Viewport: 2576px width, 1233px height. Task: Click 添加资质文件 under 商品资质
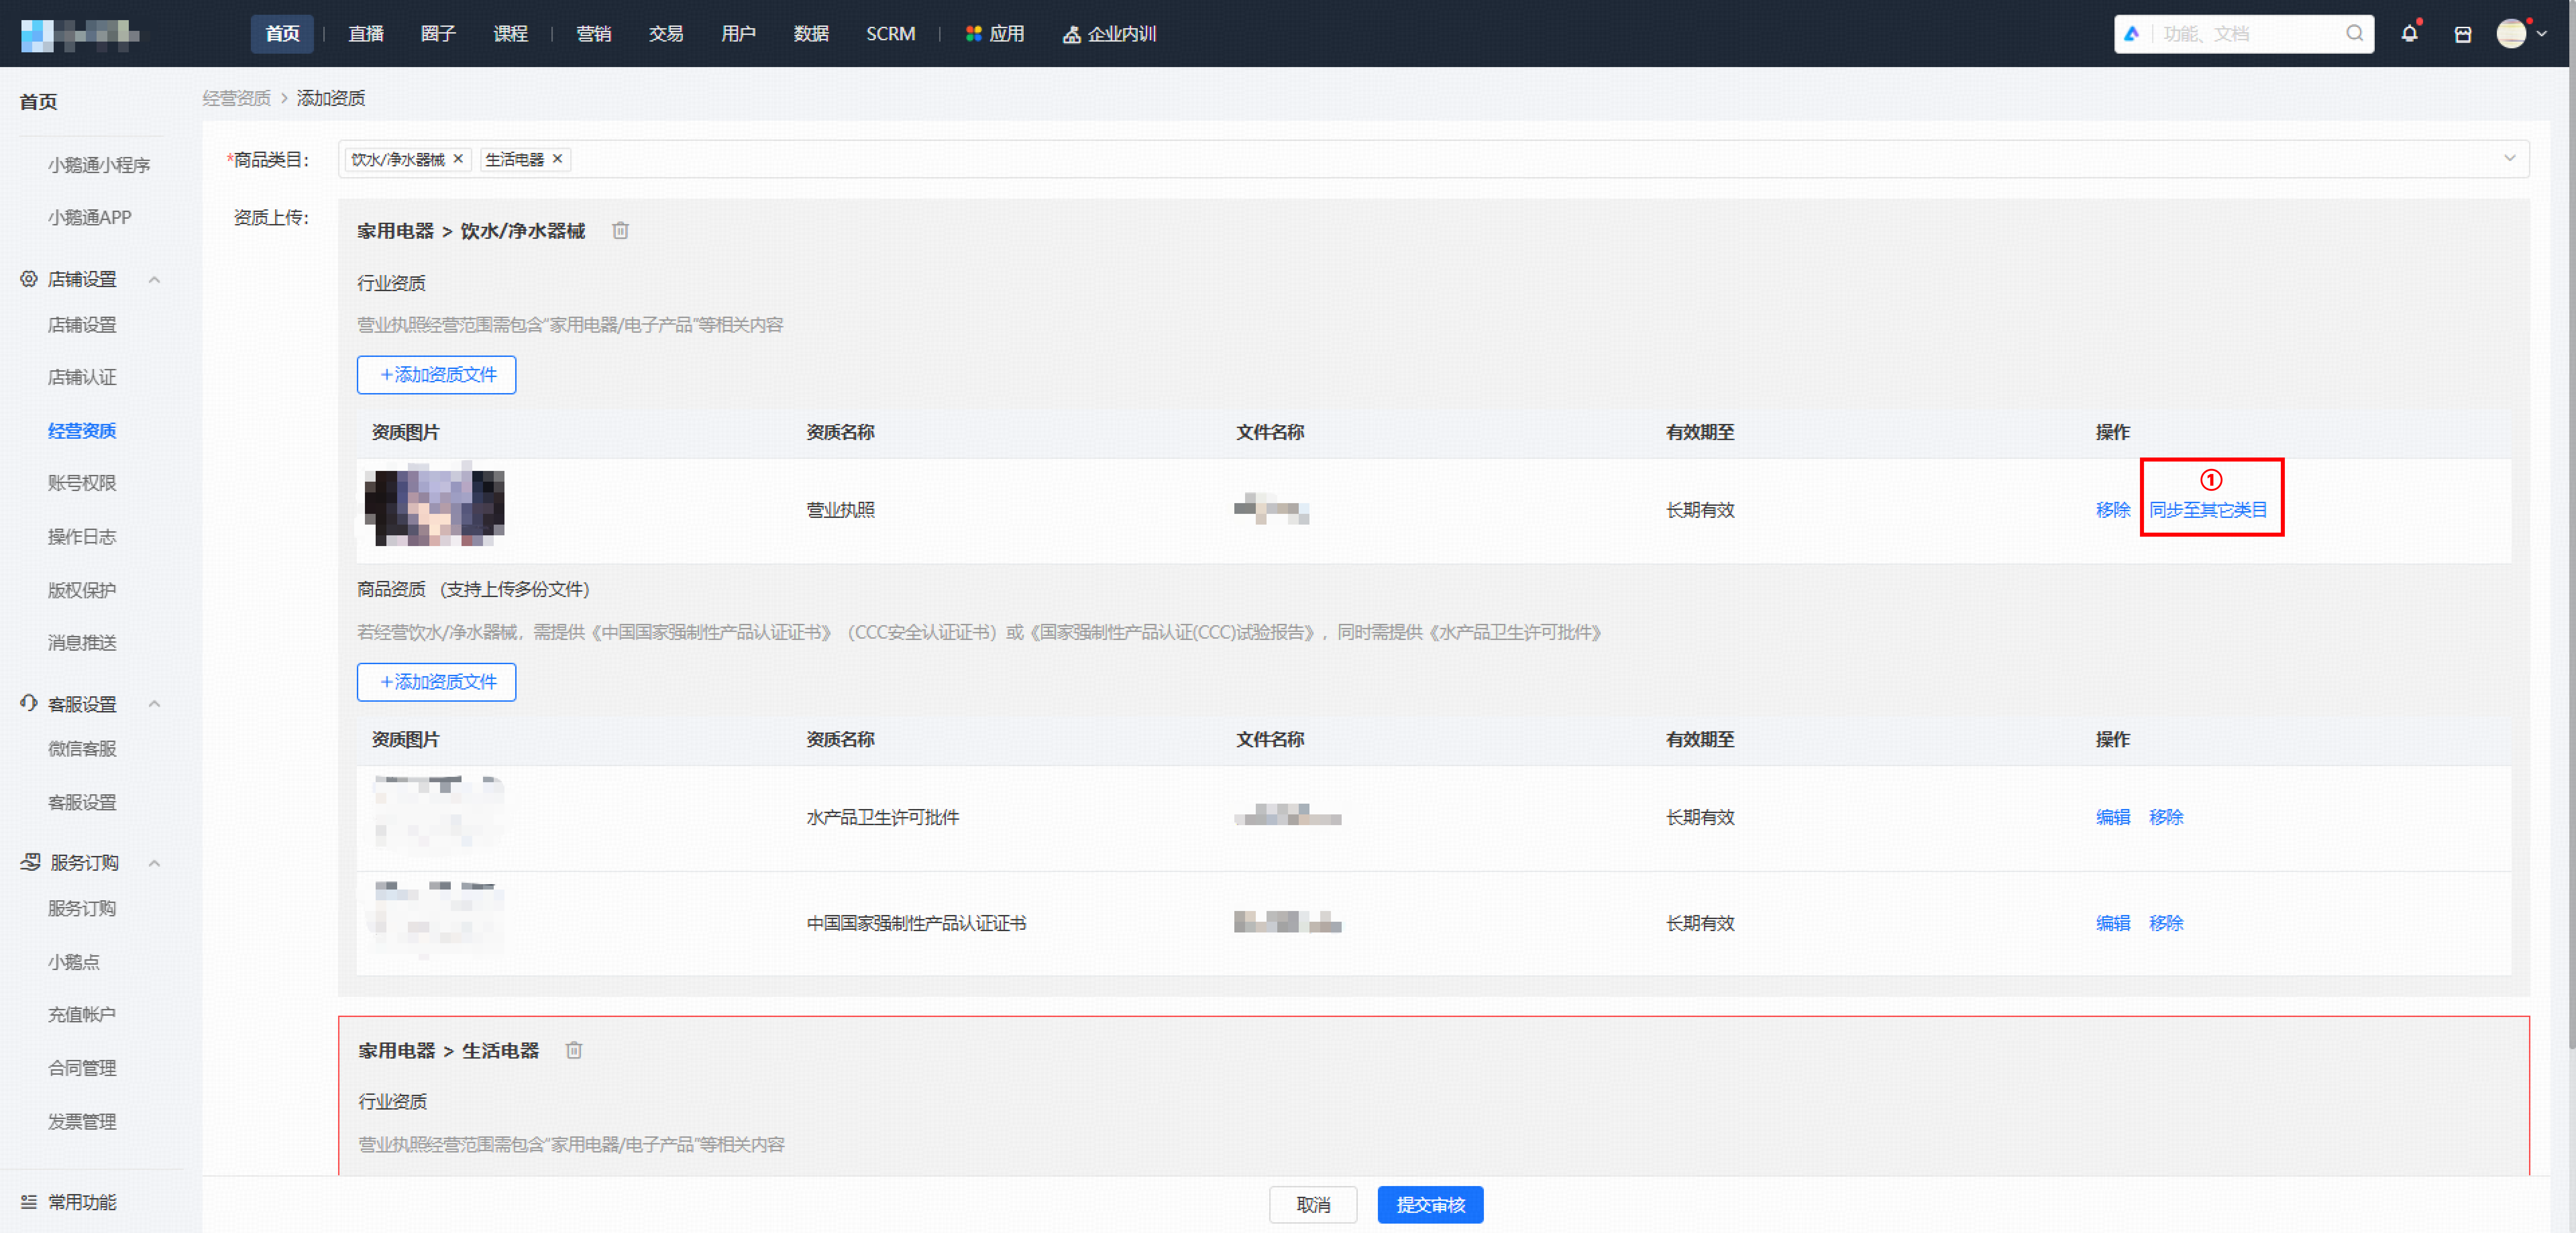(x=437, y=682)
